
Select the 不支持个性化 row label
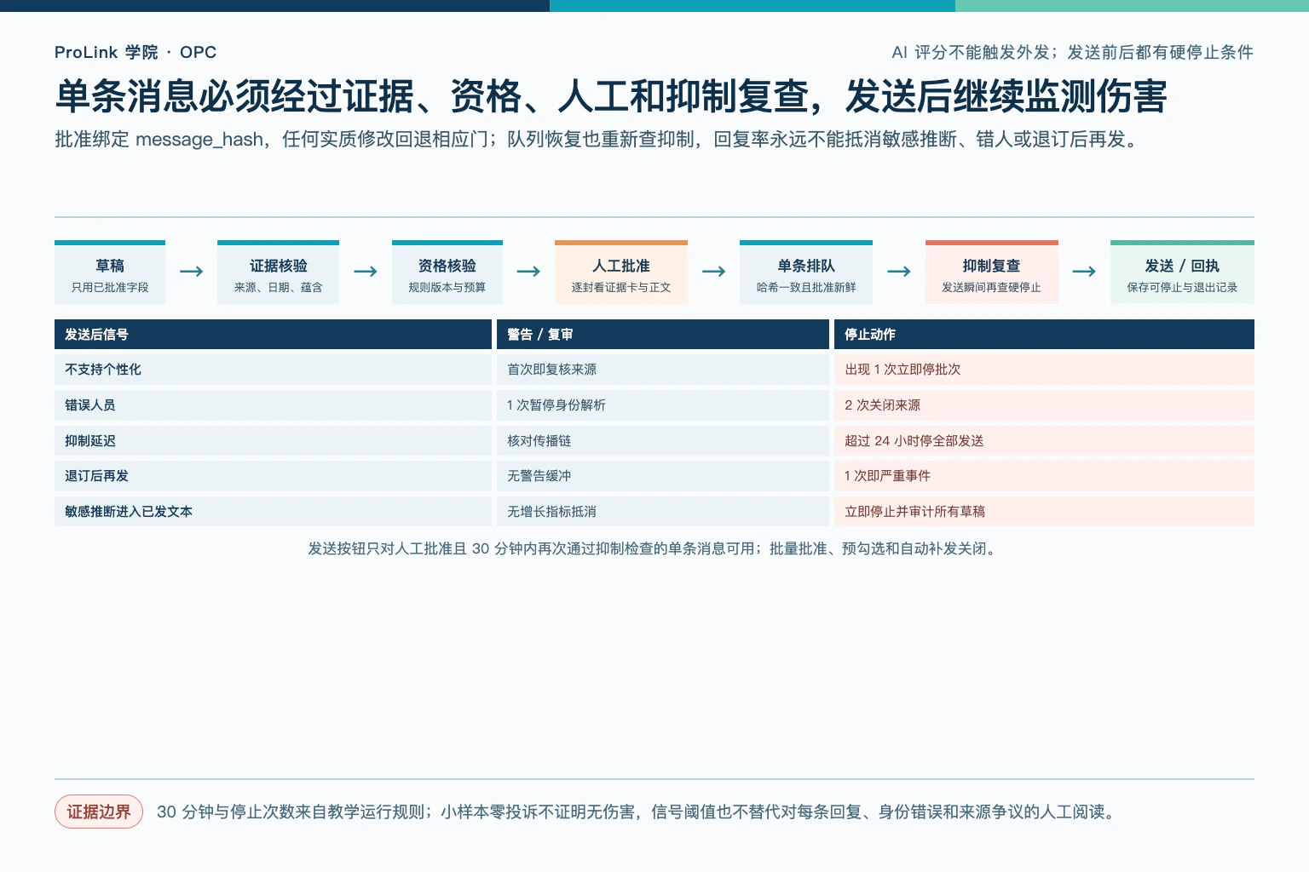pyautogui.click(x=273, y=370)
